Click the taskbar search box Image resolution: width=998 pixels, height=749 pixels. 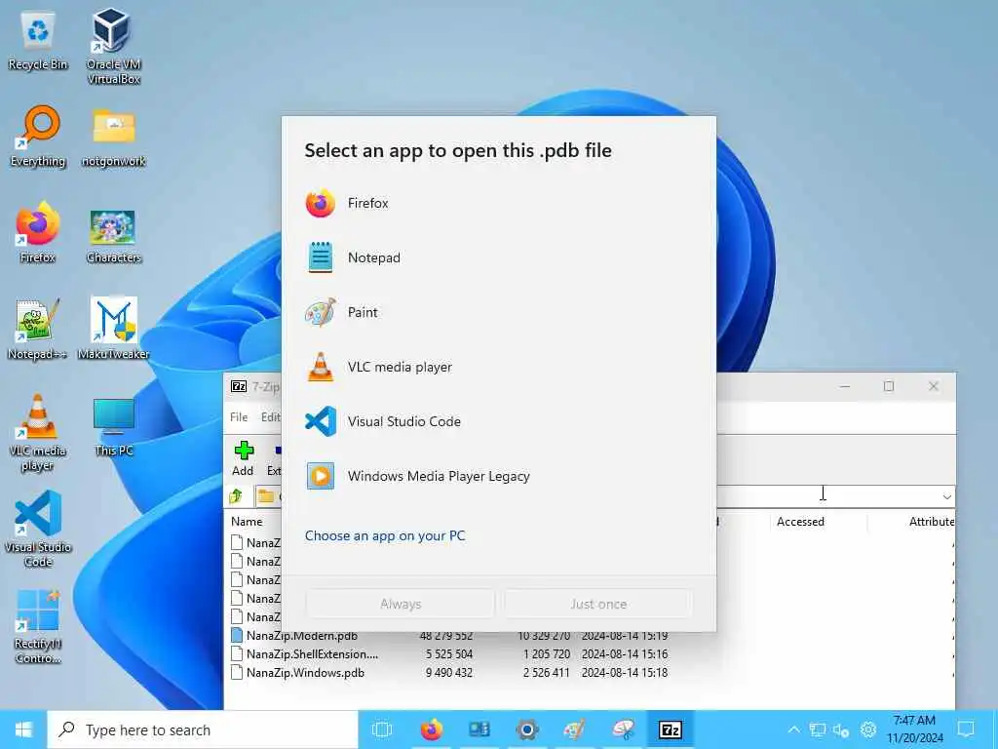(x=203, y=729)
